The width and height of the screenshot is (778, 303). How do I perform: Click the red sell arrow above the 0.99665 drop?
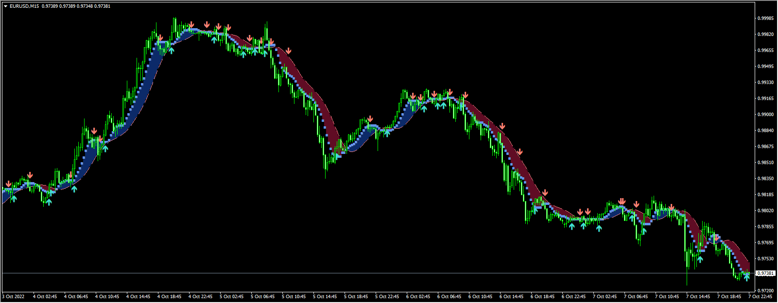click(x=289, y=51)
